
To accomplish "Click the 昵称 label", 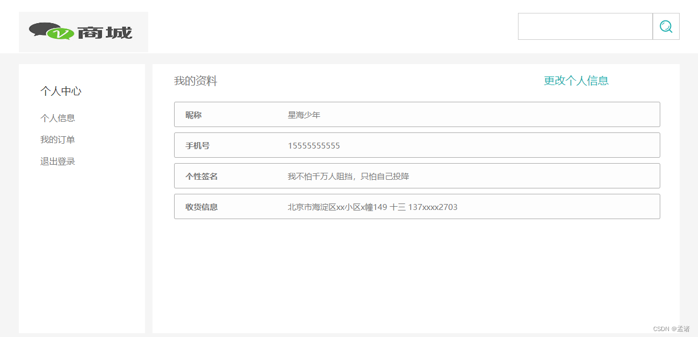I will (193, 115).
